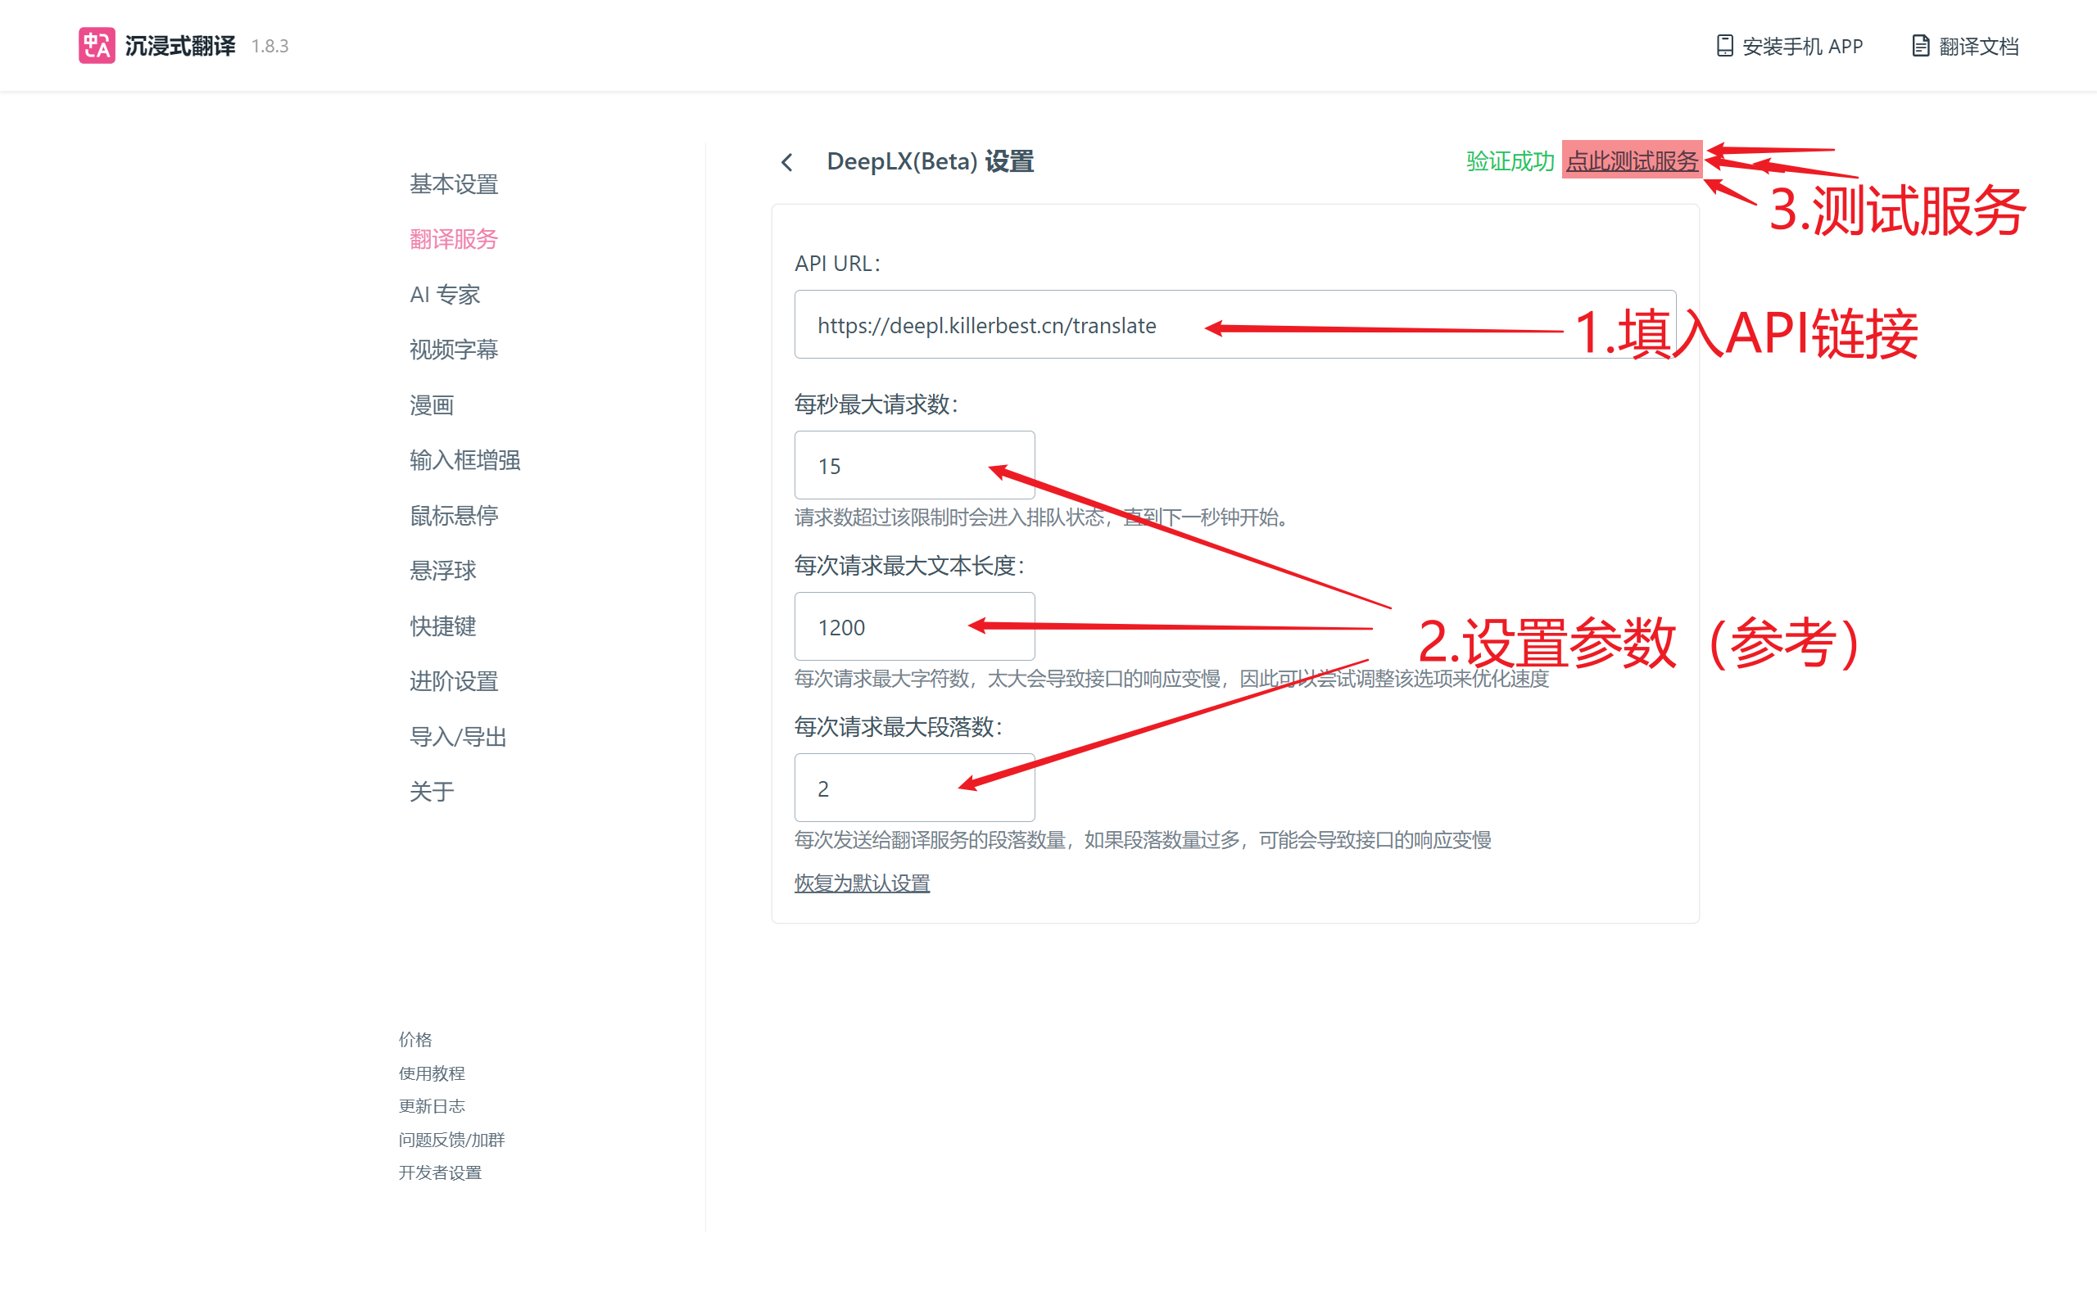Click the Immersive Translate logo icon
This screenshot has height=1310, width=2097.
[x=96, y=45]
